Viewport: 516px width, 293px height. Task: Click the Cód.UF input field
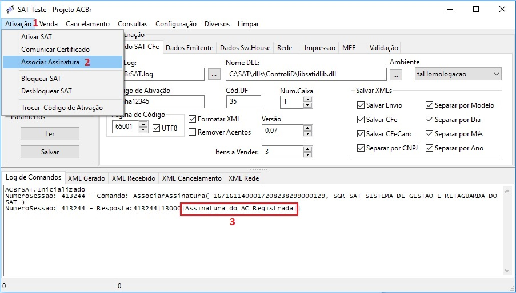tap(243, 101)
